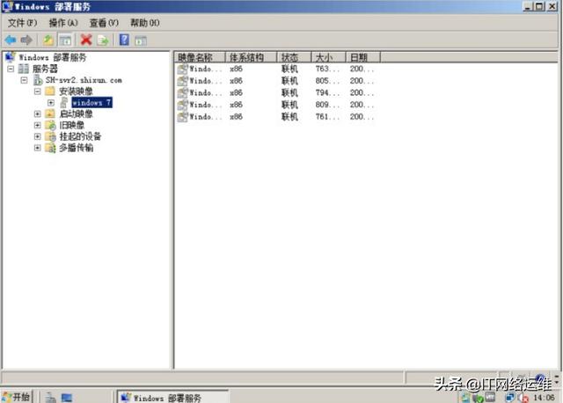
Task: Sort by 日期 column header
Action: point(362,57)
